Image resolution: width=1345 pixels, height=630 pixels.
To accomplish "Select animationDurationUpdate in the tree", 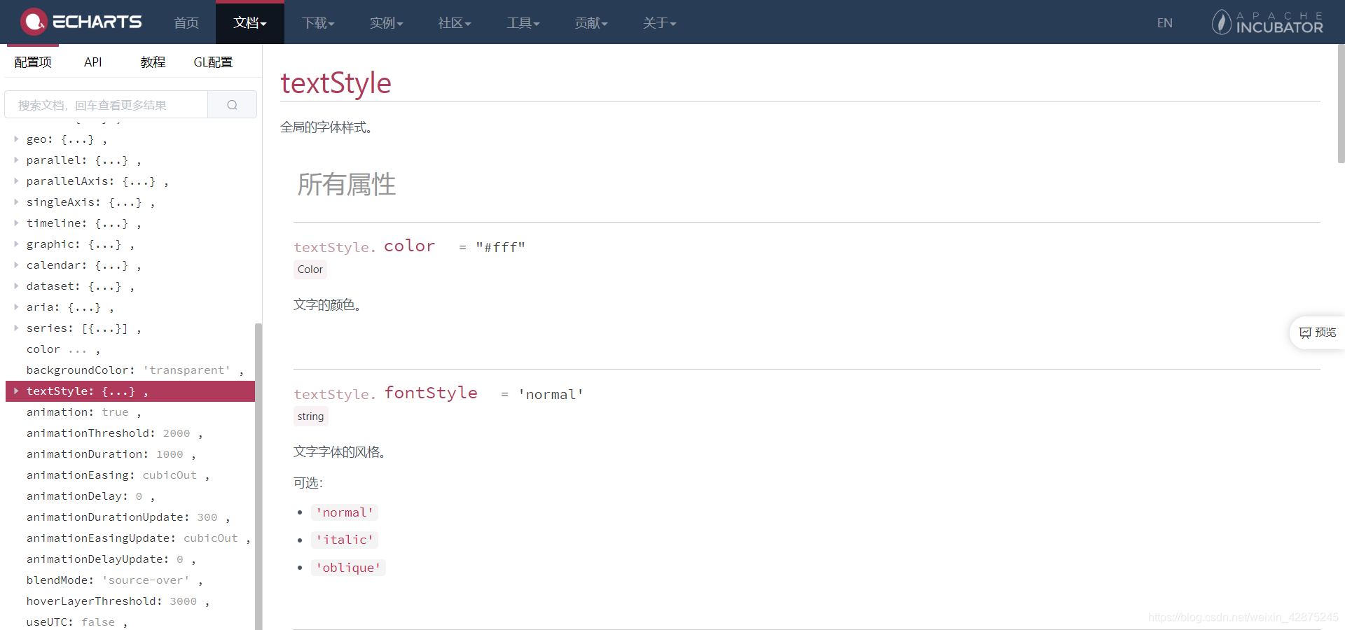I will (x=128, y=517).
